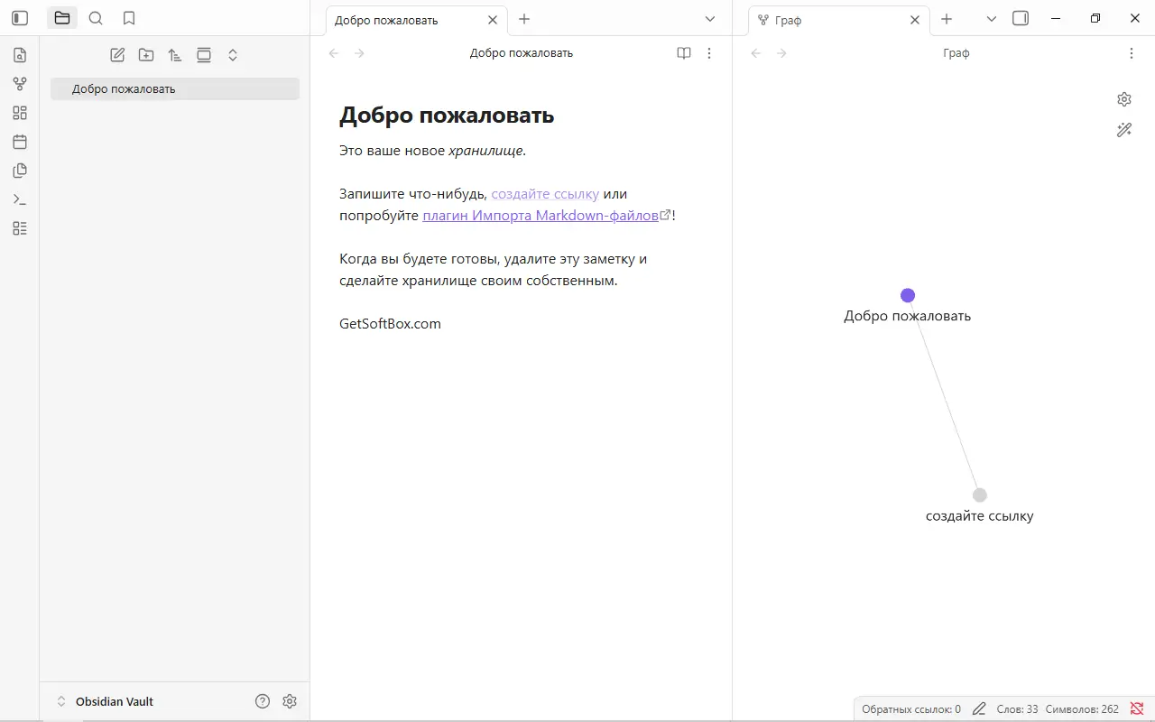Open the command palette icon
Image resolution: width=1155 pixels, height=722 pixels.
20,199
